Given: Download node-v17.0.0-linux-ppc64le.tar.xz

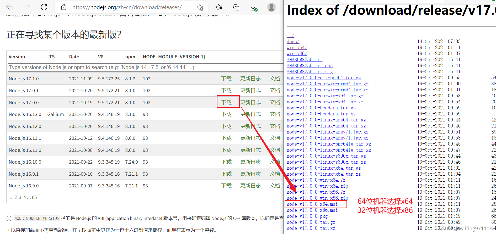Looking at the screenshot, I should coord(329,150).
